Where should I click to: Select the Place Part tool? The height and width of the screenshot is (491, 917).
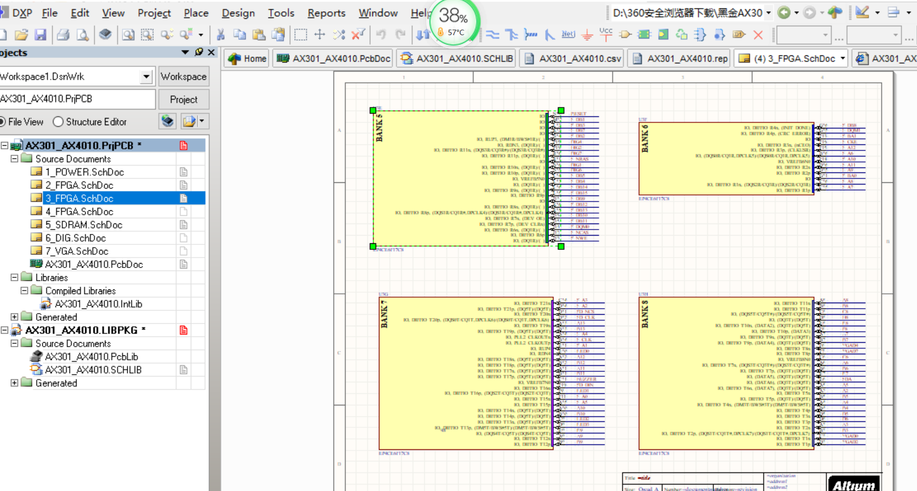click(x=625, y=35)
